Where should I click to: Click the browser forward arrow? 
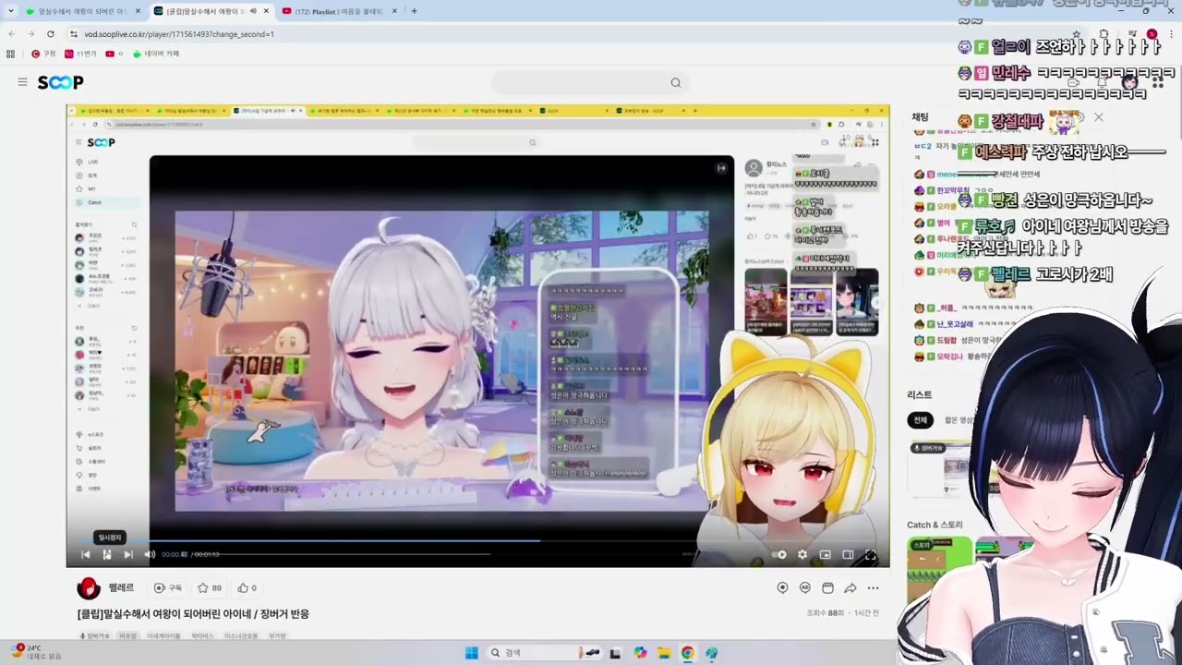point(30,34)
